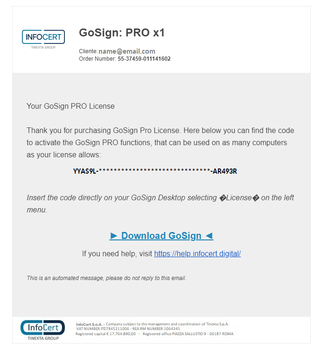This screenshot has height=351, width=321.
Task: Open the Download GoSign link
Action: [161, 236]
